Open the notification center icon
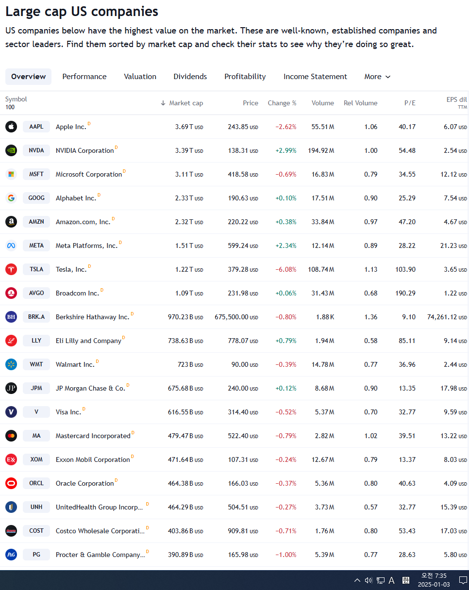Viewport: 469px width, 590px height. pyautogui.click(x=463, y=580)
